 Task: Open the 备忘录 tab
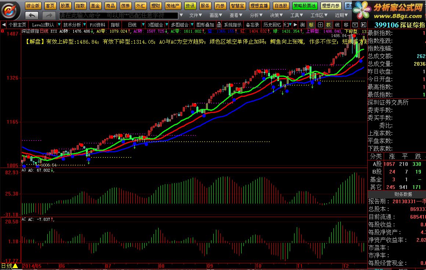pos(252,25)
